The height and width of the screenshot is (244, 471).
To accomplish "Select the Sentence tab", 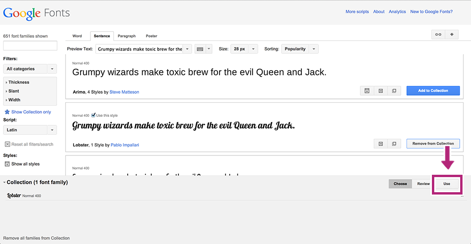I will point(102,36).
